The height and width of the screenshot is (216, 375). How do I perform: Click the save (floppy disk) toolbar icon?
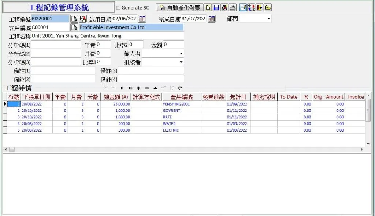[x=216, y=8]
